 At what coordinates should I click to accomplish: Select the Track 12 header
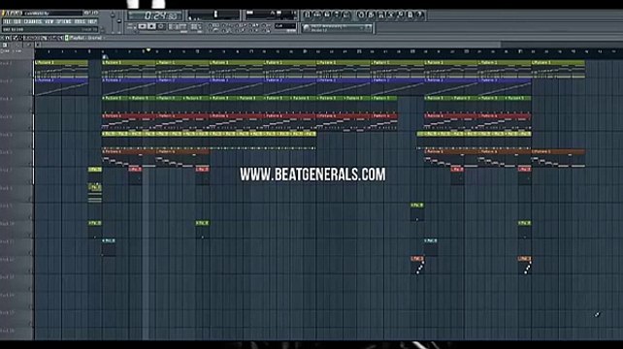click(16, 265)
